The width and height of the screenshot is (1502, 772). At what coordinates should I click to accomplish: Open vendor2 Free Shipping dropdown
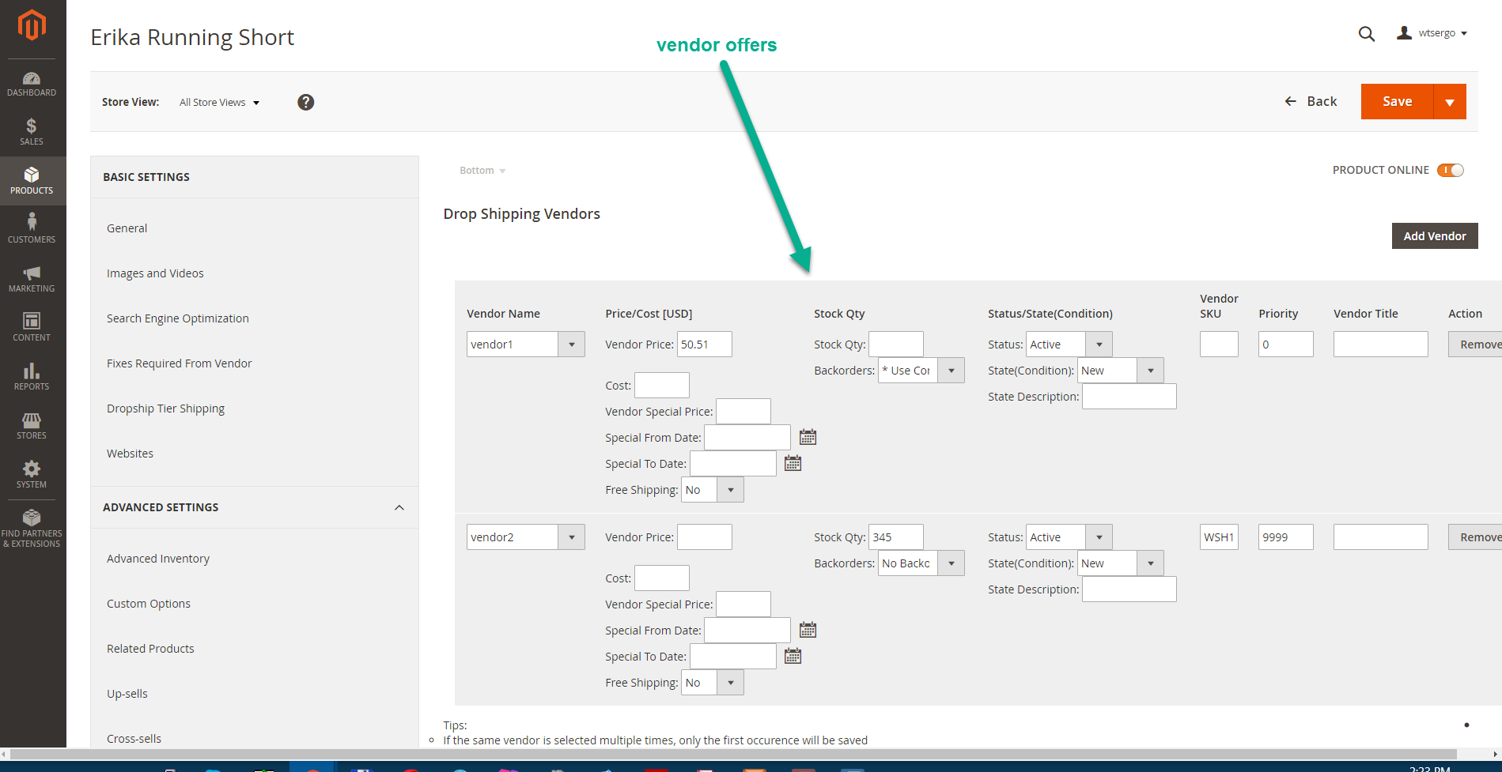(713, 683)
